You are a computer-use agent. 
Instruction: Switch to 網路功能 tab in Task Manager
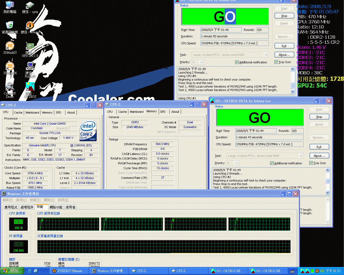pos(56,207)
